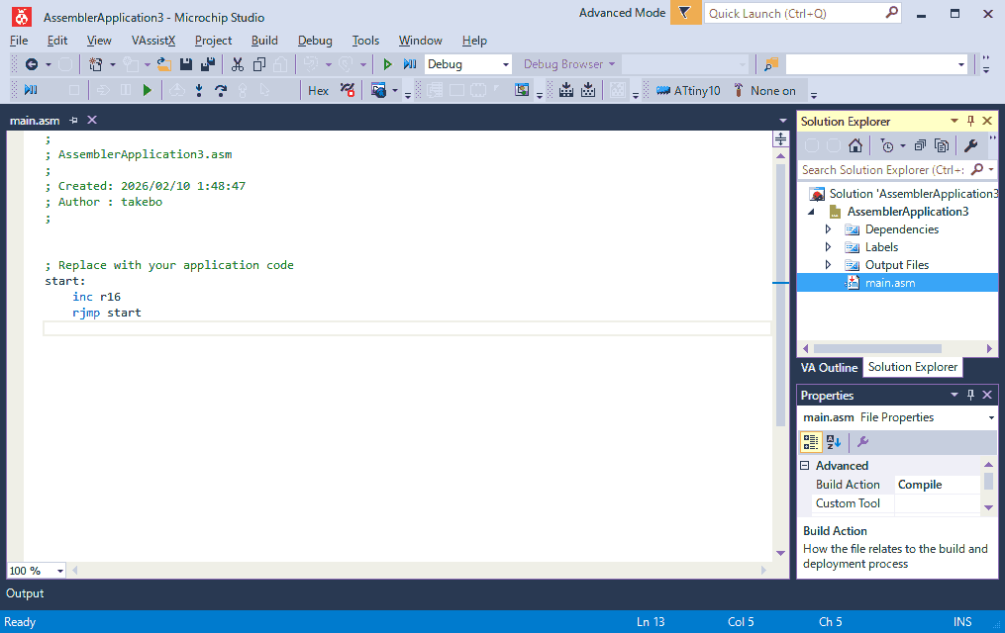Click the editor split window handle
Viewport: 1005px width, 633px height.
click(780, 138)
